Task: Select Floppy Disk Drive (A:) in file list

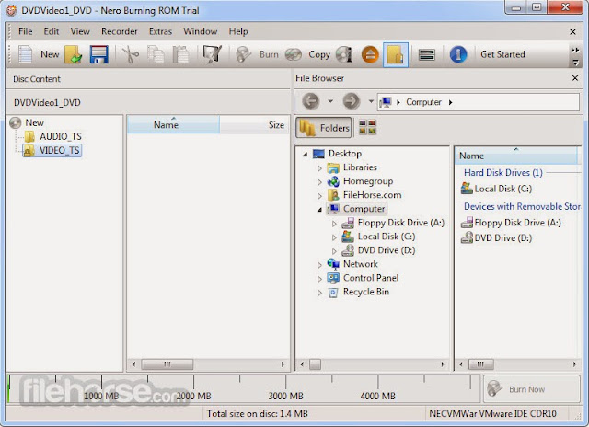Action: [511, 223]
